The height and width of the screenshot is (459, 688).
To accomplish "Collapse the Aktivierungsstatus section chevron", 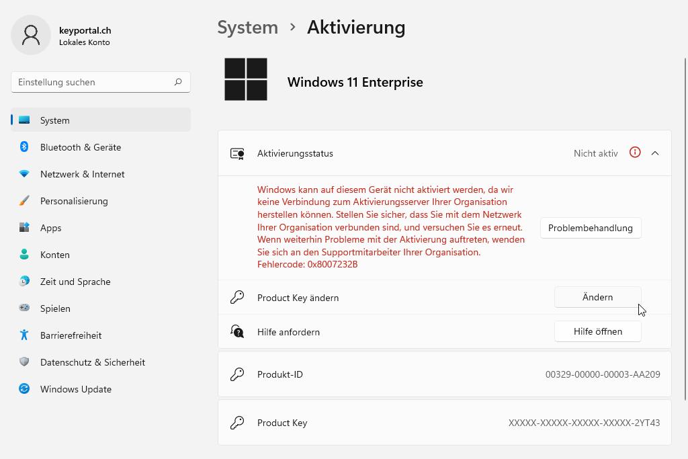I will click(x=655, y=153).
